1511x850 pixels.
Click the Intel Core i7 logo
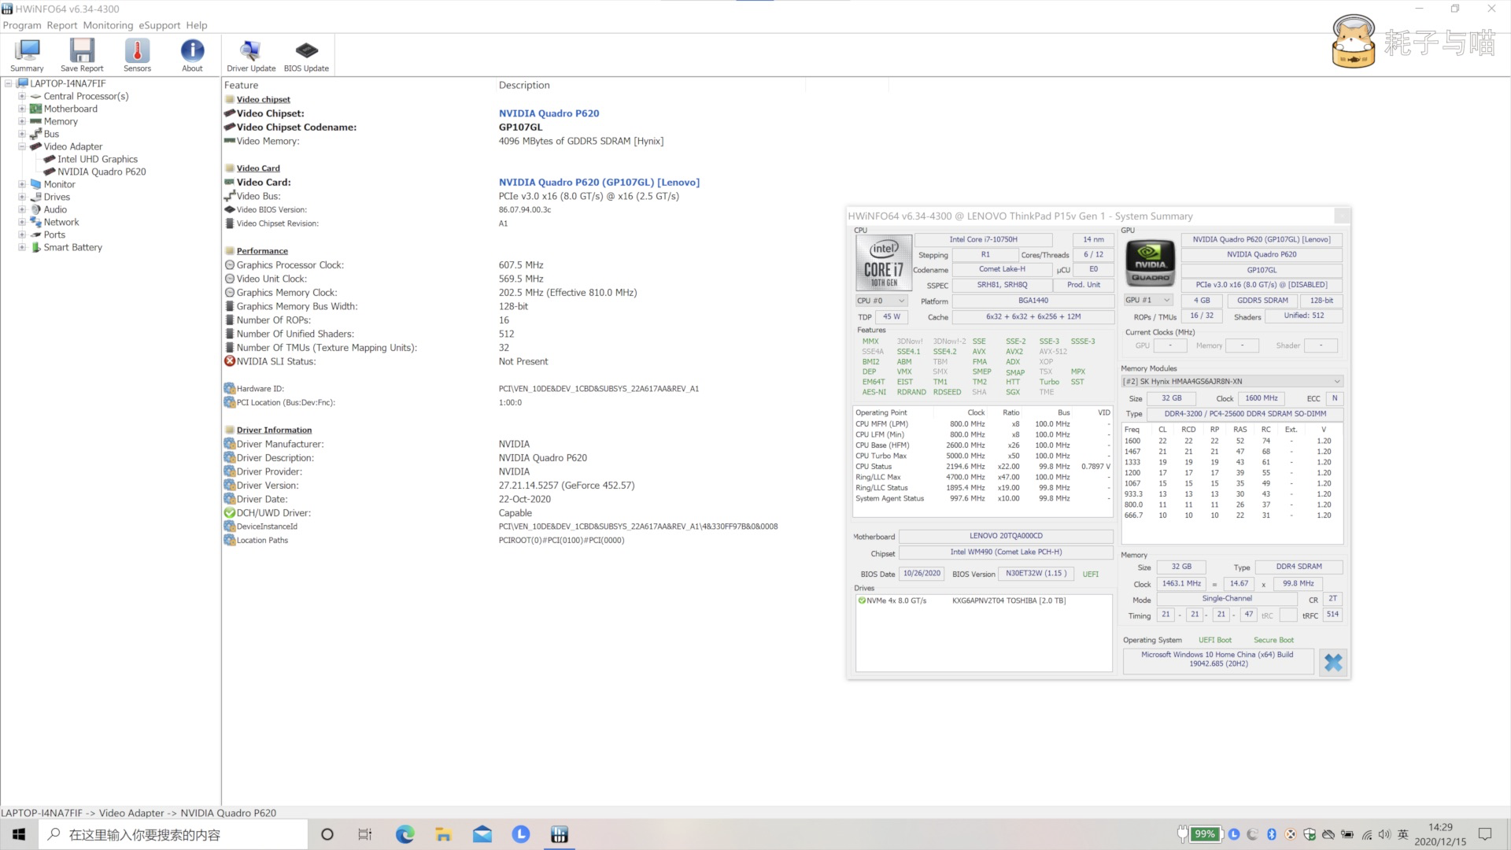click(x=883, y=263)
